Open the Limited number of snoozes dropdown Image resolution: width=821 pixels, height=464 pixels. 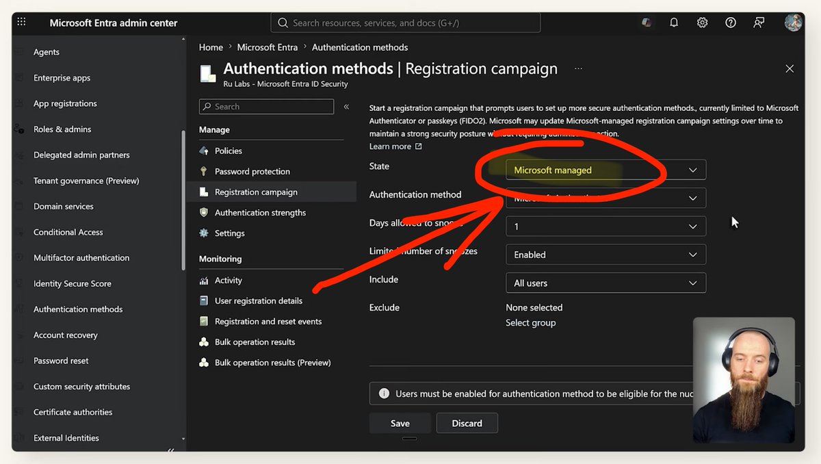click(605, 255)
